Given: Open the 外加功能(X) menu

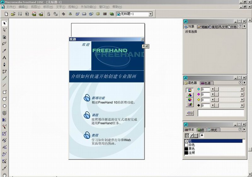Looking at the screenshot, I should pyautogui.click(x=89, y=7).
